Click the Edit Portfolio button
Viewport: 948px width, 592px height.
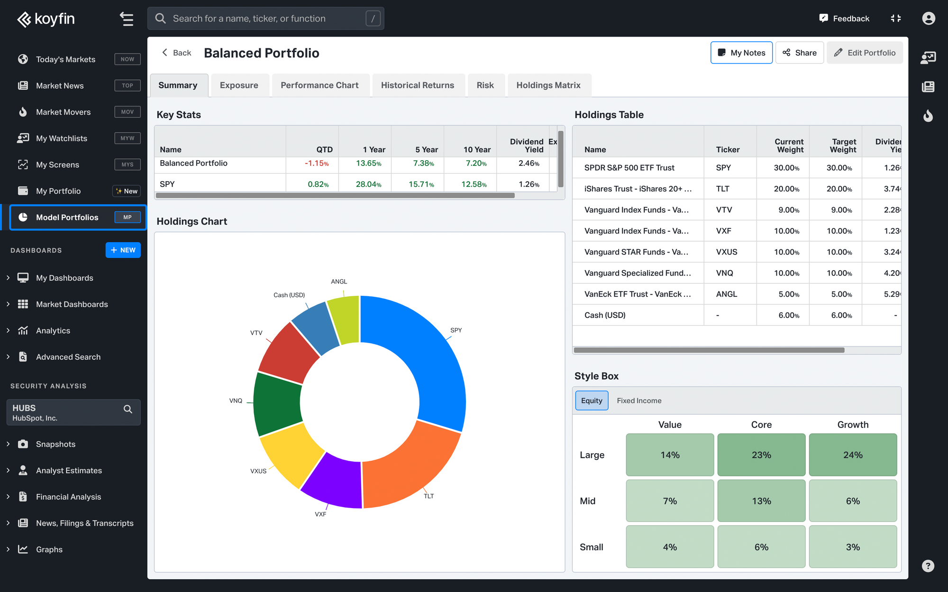pyautogui.click(x=864, y=53)
